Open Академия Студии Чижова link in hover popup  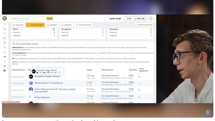point(46,70)
